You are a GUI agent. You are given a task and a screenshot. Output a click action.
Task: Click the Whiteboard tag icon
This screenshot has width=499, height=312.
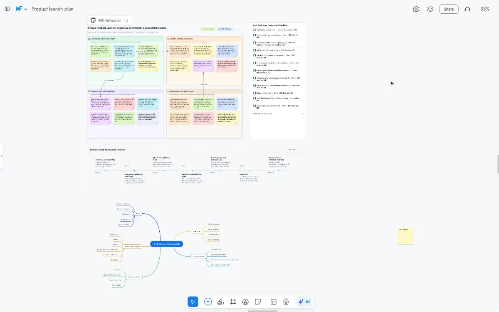(93, 20)
